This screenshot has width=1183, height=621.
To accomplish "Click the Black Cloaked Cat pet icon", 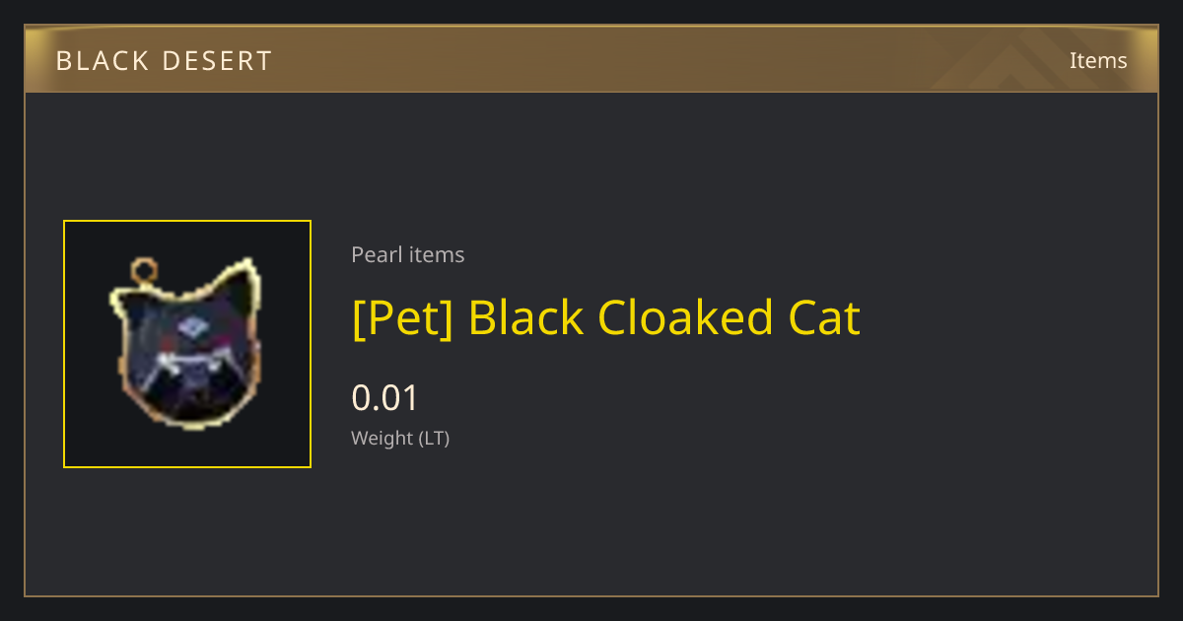I will (187, 344).
